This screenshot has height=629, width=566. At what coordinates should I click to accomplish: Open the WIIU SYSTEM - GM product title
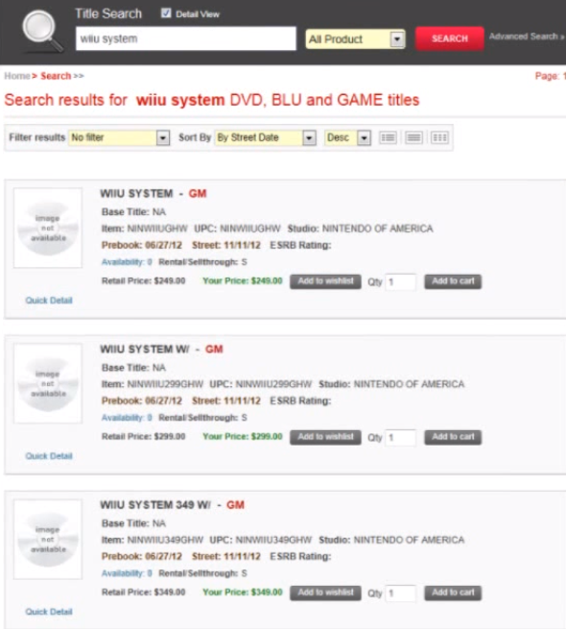pyautogui.click(x=153, y=193)
